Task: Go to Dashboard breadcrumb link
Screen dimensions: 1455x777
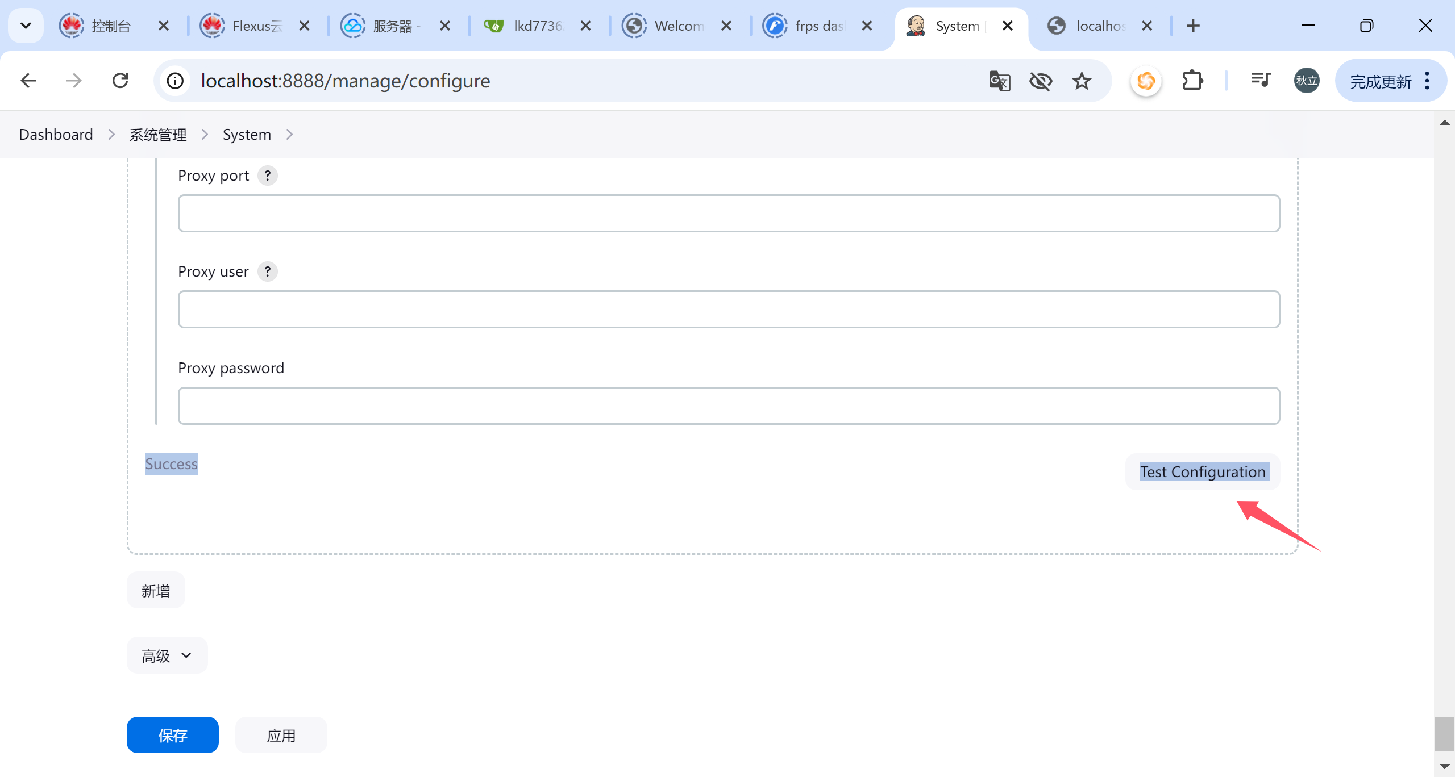Action: tap(56, 135)
